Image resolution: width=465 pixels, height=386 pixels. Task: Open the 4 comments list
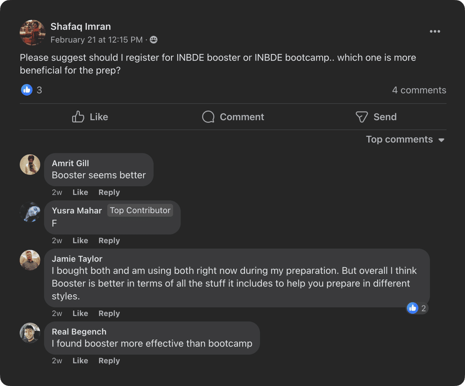[x=419, y=90]
